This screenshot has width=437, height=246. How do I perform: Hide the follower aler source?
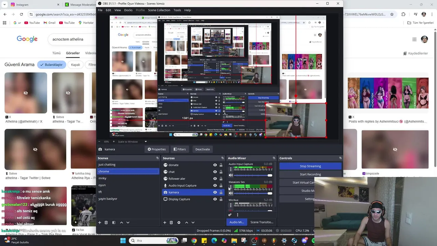coord(215,179)
